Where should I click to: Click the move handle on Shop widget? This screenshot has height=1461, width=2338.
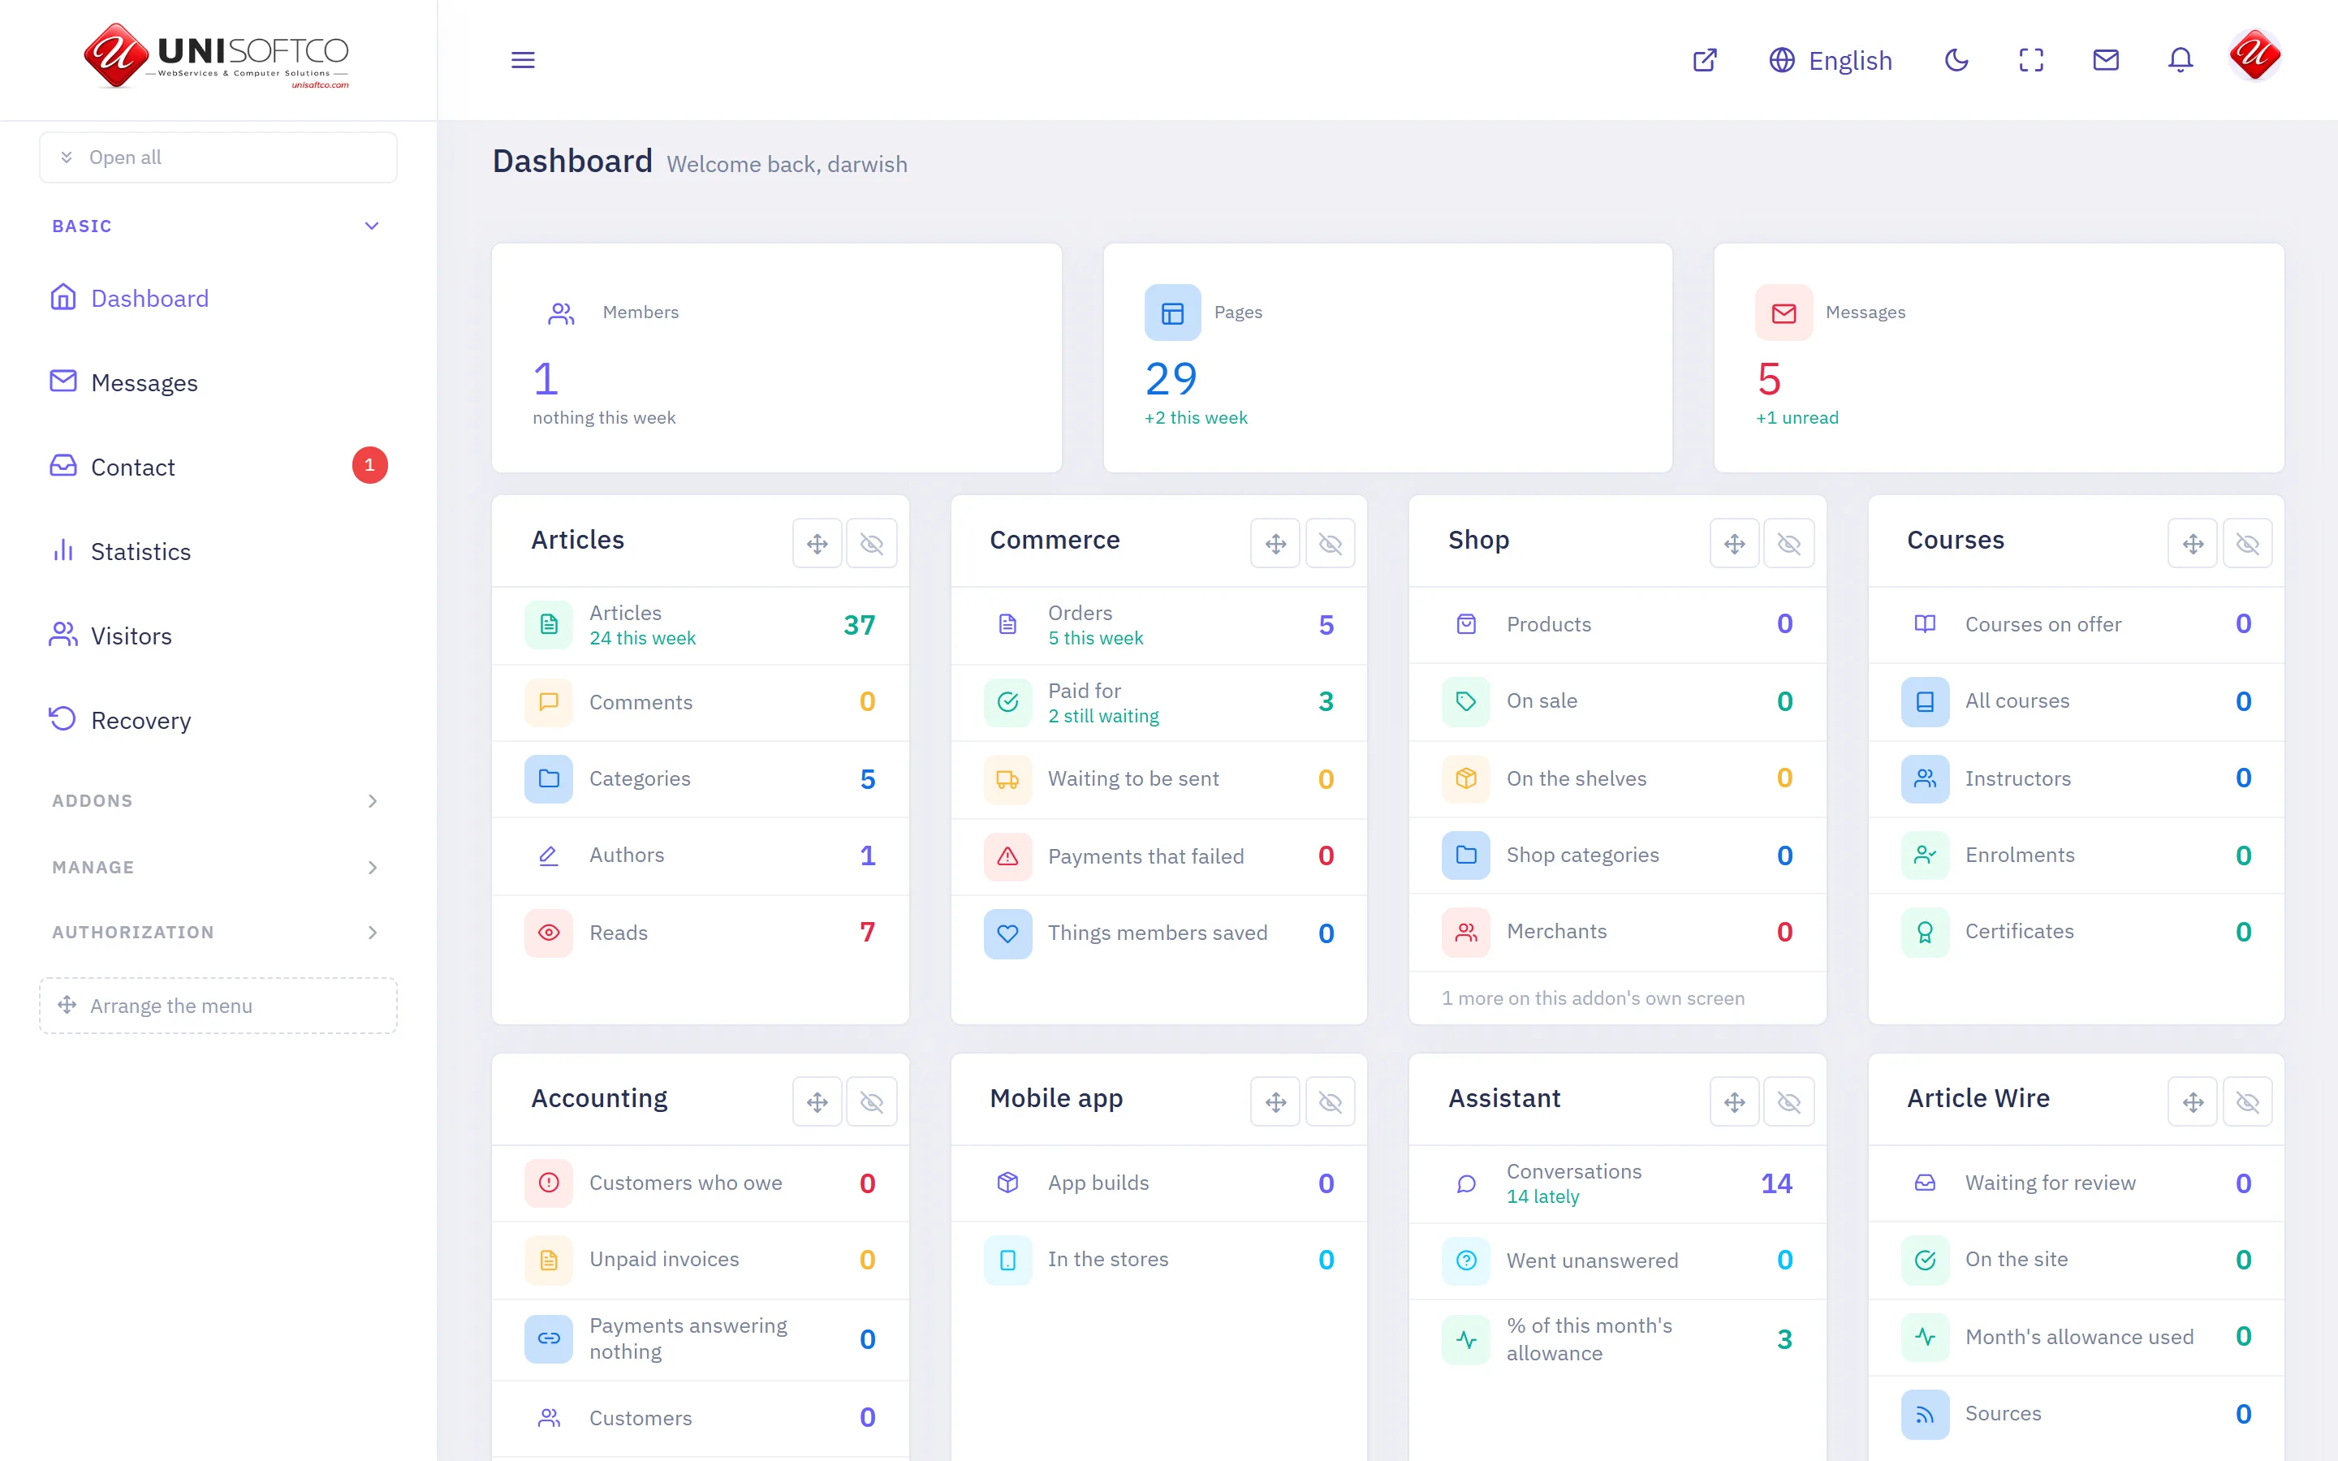click(x=1735, y=543)
